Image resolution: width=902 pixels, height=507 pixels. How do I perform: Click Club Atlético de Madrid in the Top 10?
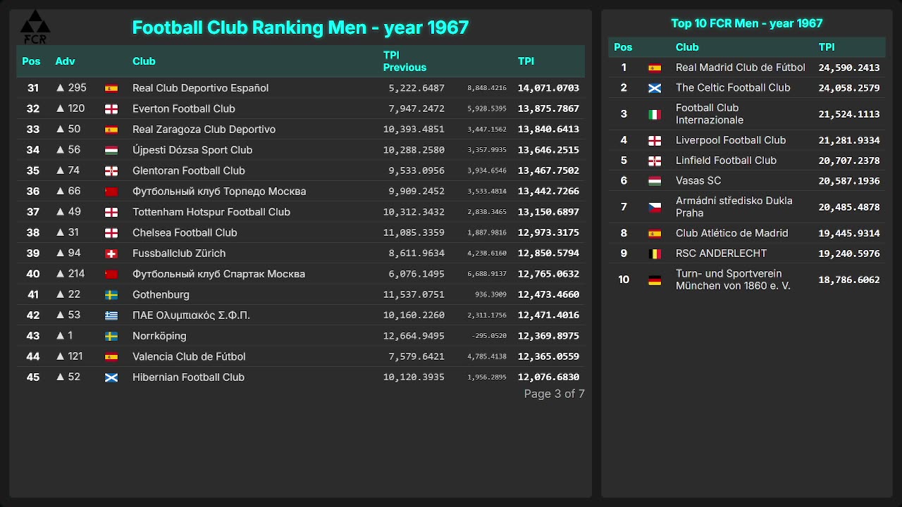732,233
